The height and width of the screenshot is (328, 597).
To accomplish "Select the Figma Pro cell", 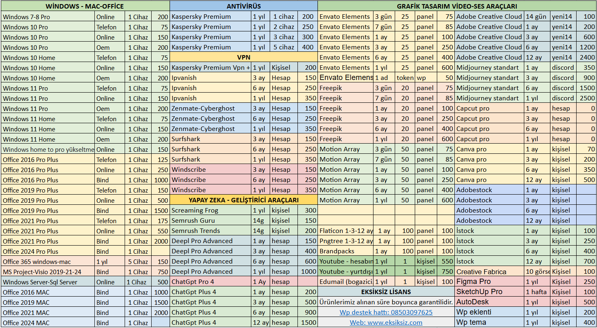I will click(490, 282).
